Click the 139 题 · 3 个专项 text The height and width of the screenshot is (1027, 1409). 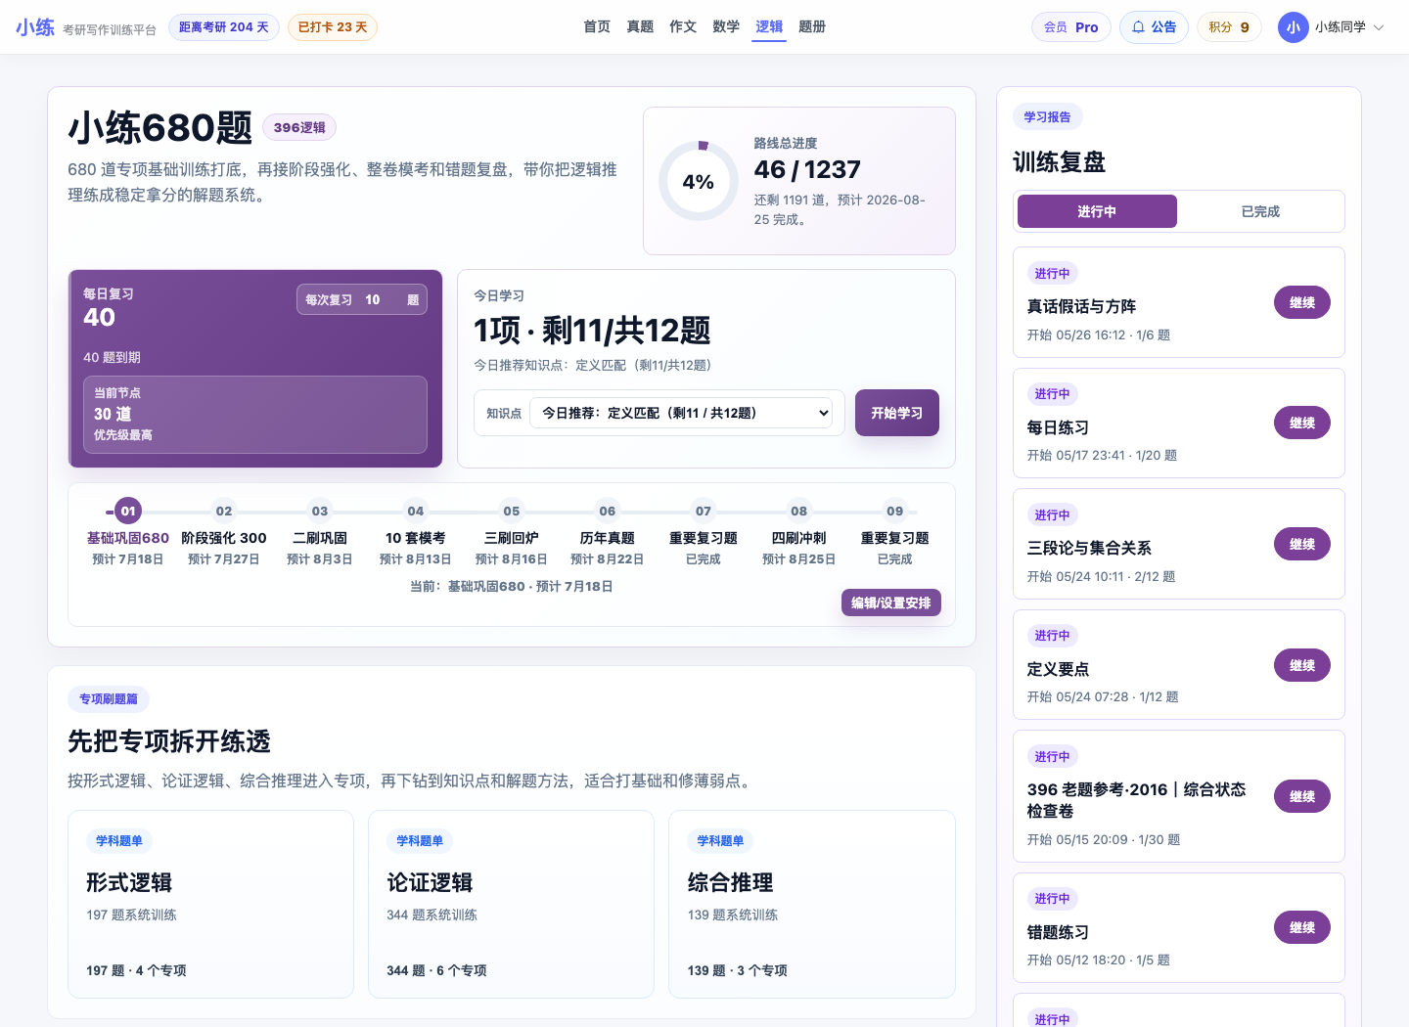pos(738,970)
